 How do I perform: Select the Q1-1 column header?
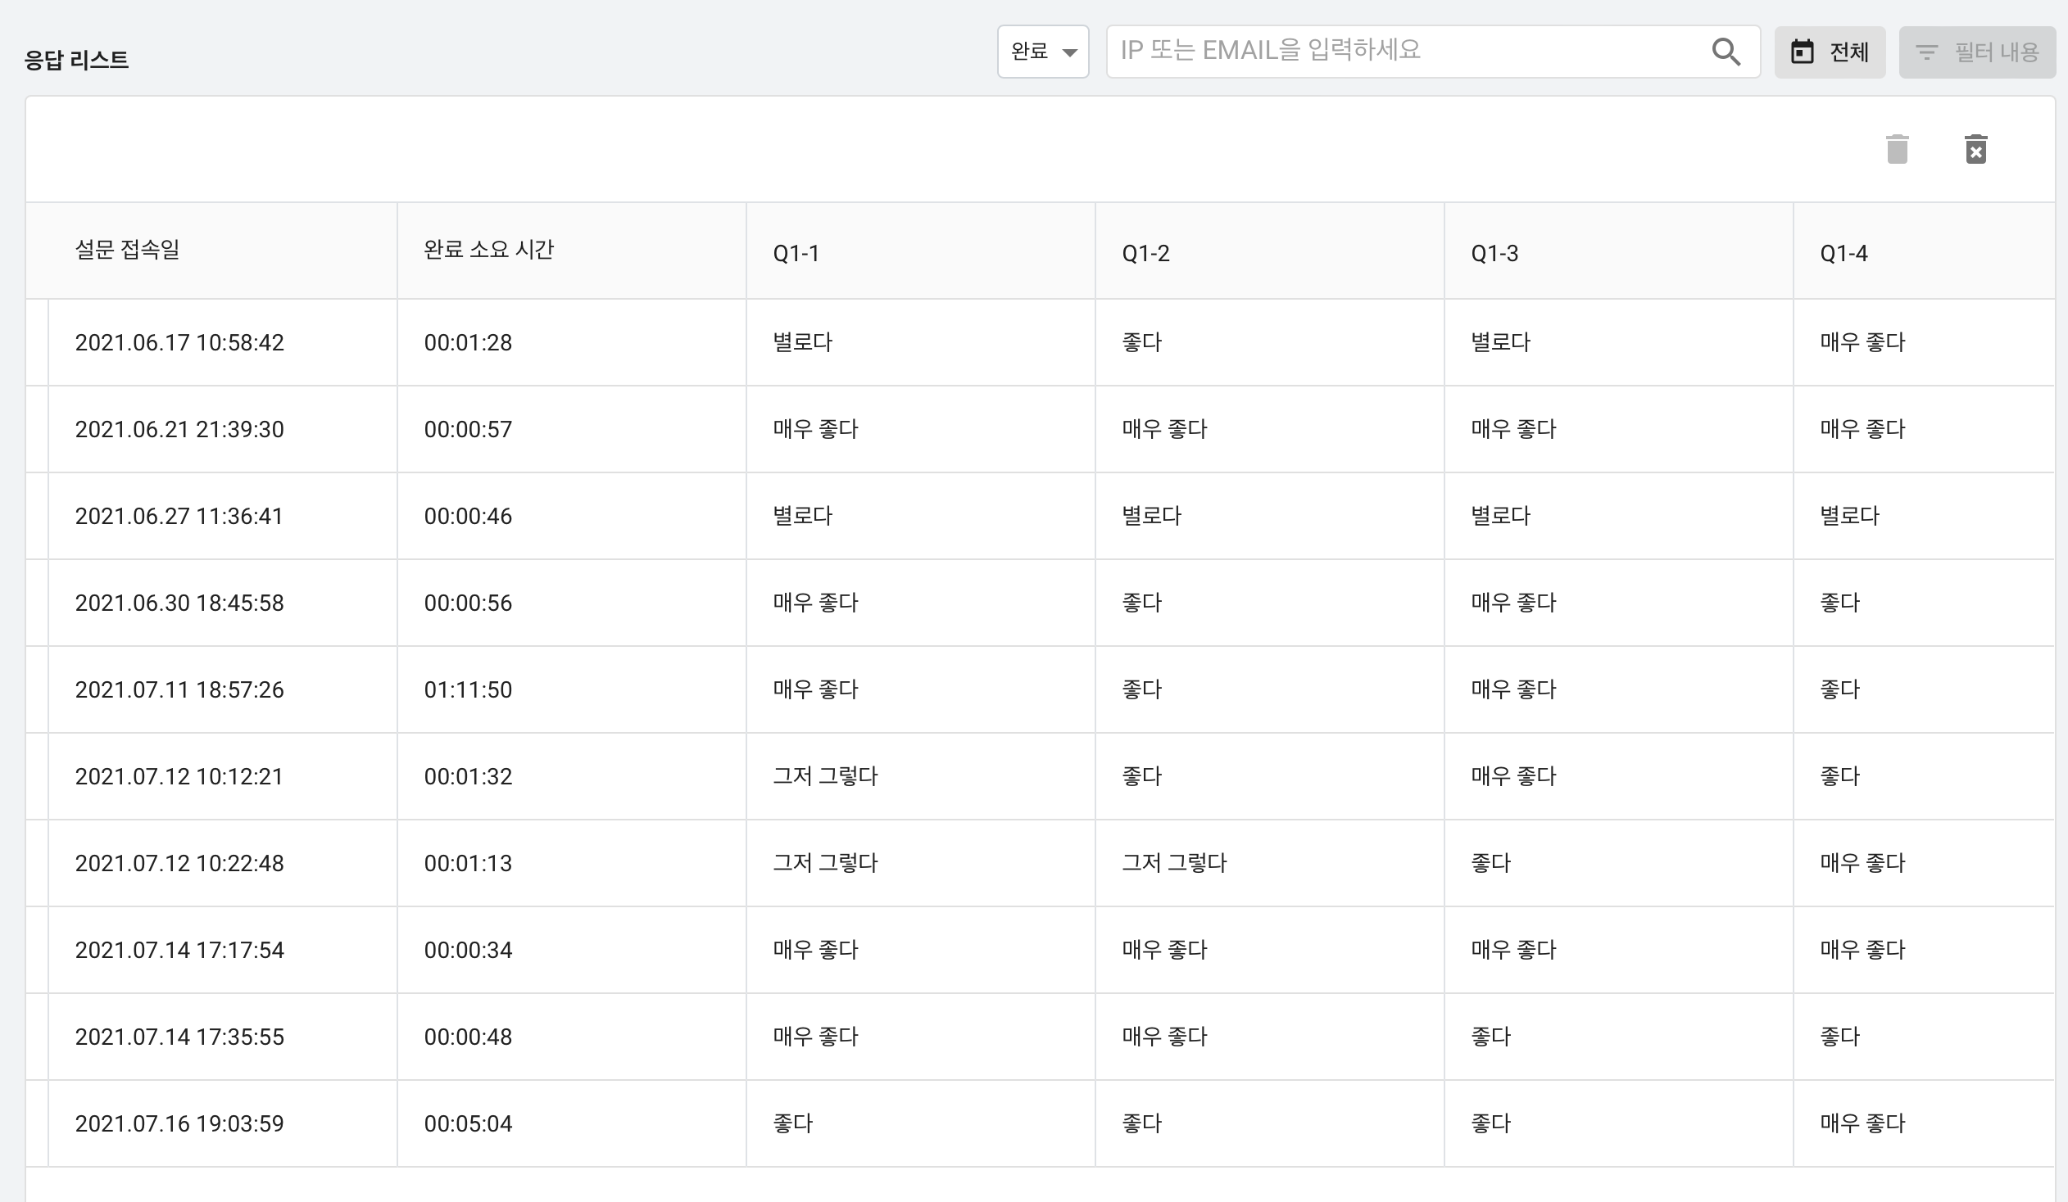pyautogui.click(x=796, y=253)
